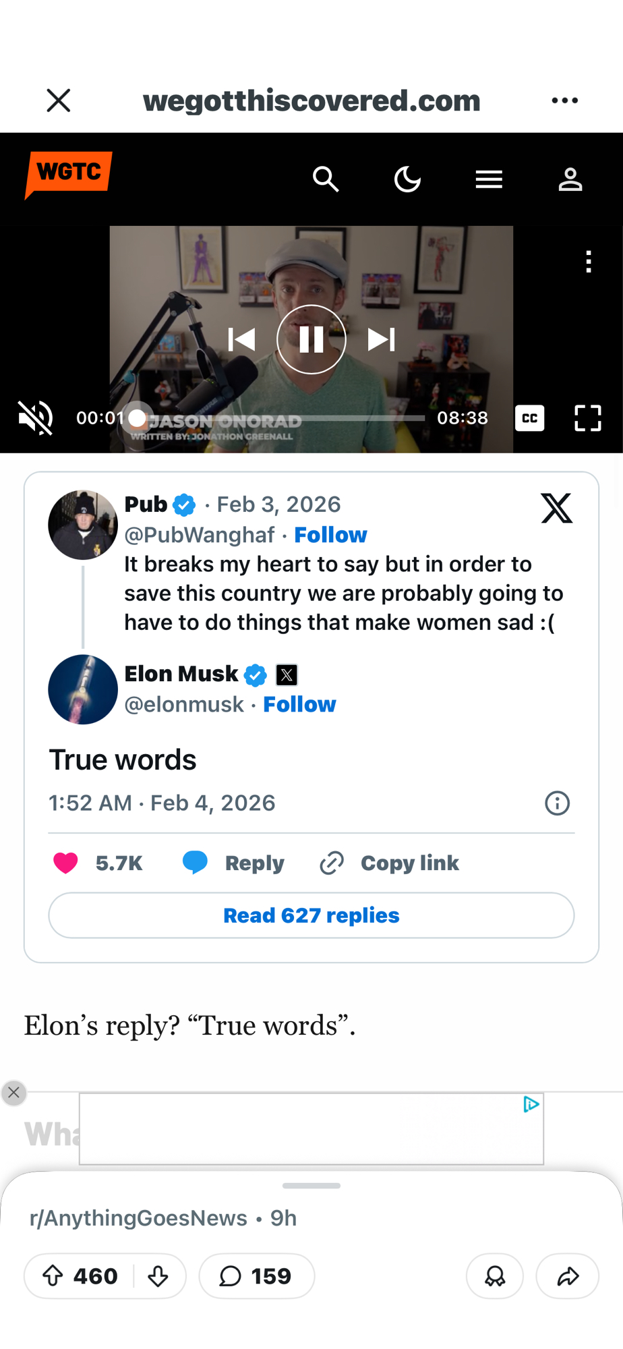Unmute the video audio

click(36, 418)
